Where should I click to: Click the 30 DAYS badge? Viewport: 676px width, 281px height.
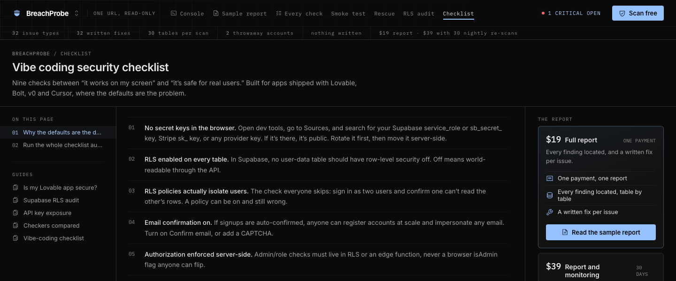point(642,271)
